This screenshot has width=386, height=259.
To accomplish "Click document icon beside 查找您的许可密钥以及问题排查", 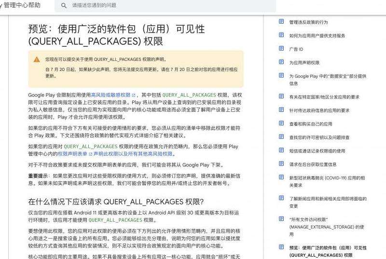I will pyautogui.click(x=281, y=137).
